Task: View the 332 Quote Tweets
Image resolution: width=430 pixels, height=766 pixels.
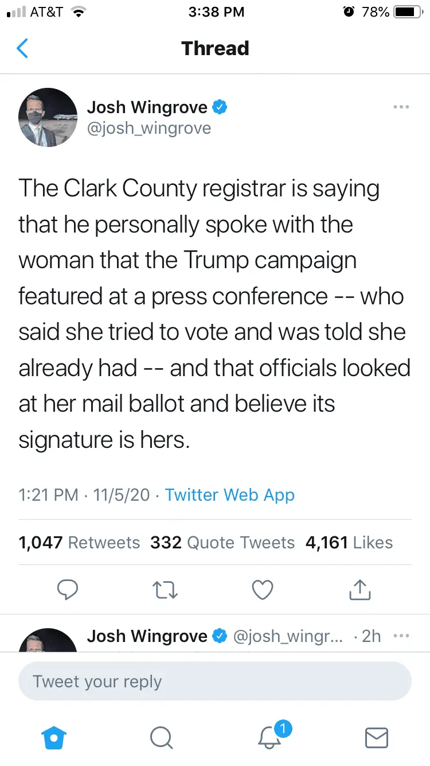Action: (222, 543)
